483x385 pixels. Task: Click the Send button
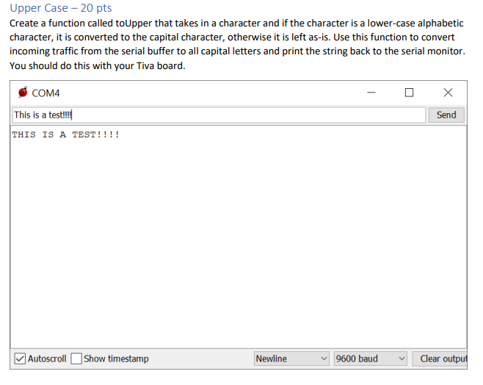click(x=446, y=115)
